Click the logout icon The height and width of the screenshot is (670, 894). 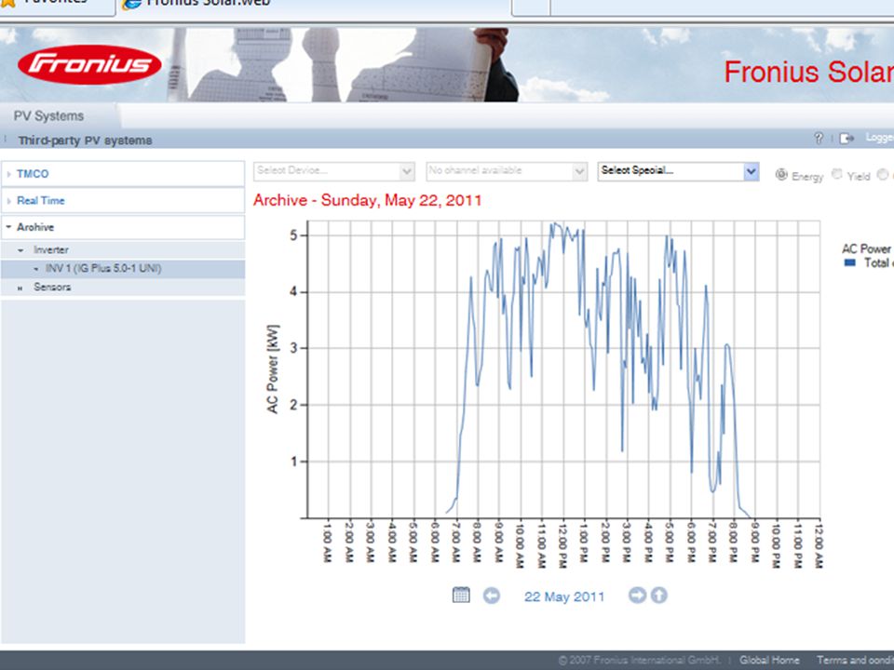pos(847,138)
